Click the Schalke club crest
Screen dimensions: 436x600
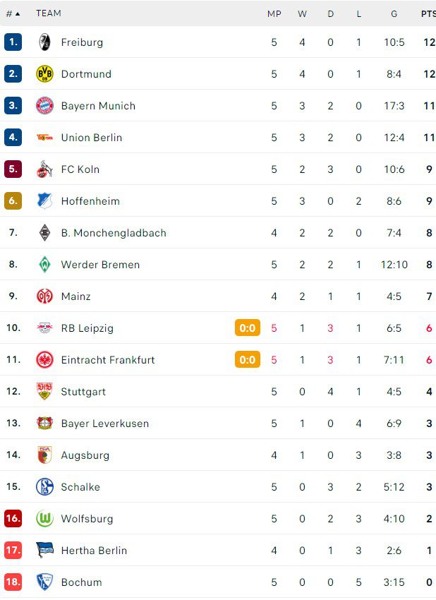pyautogui.click(x=44, y=487)
